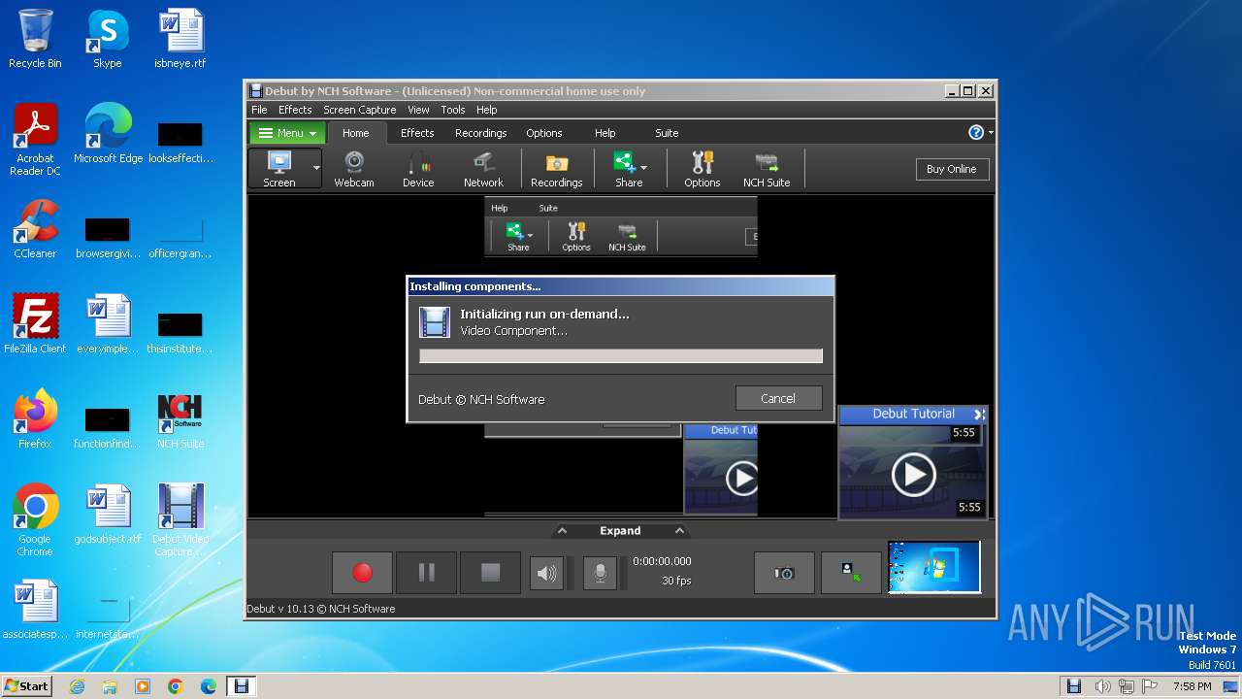This screenshot has width=1242, height=699.
Task: Start recording with the red Record button
Action: click(362, 573)
